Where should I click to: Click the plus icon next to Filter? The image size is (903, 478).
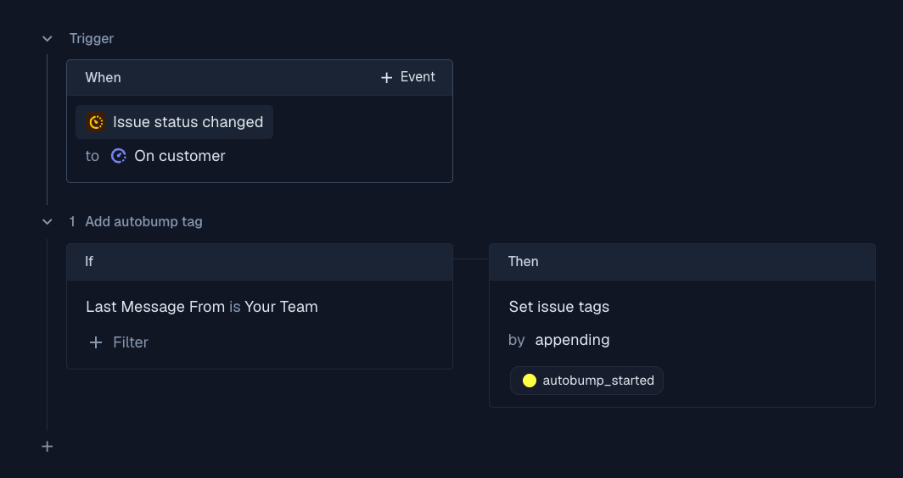click(x=96, y=342)
